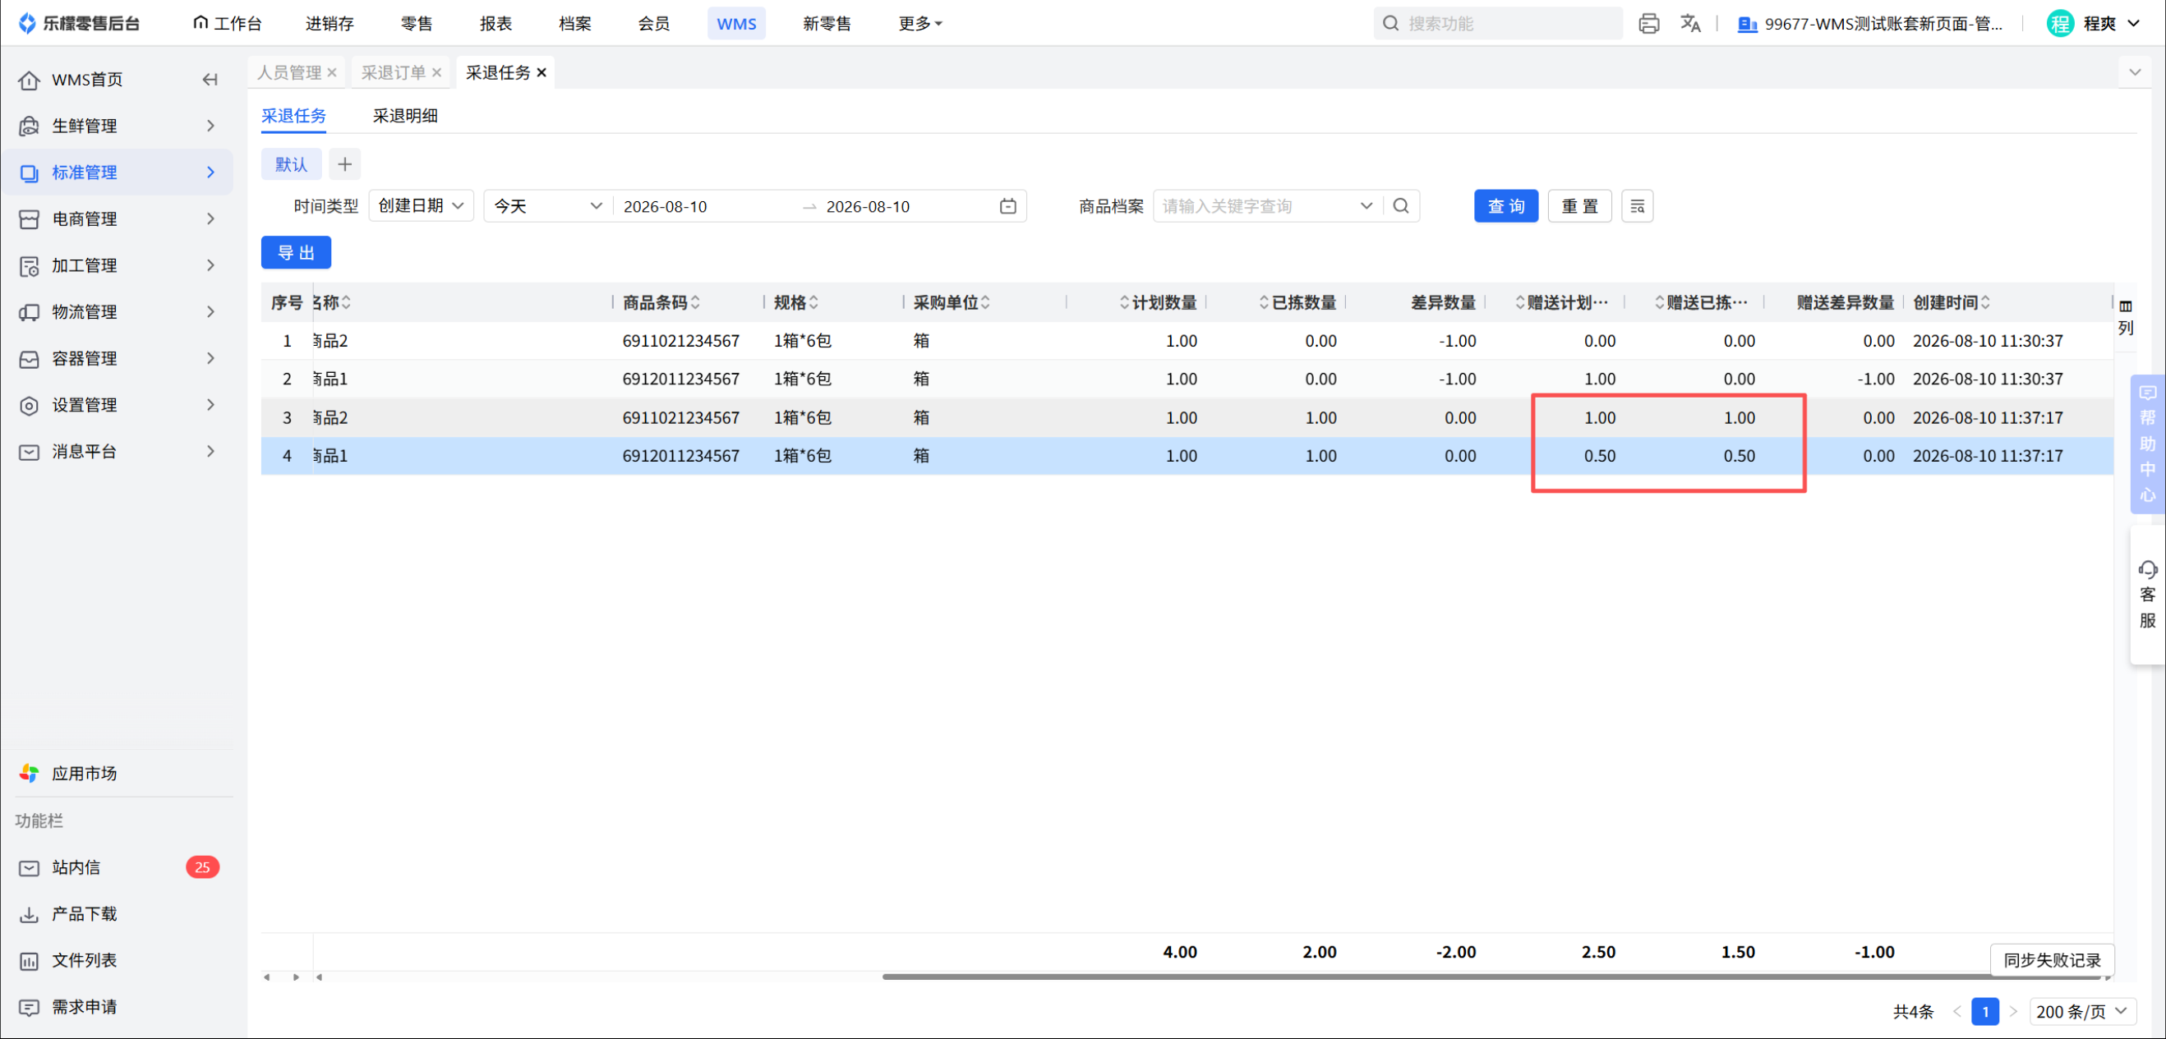Click the user avatar 程

point(2060,24)
